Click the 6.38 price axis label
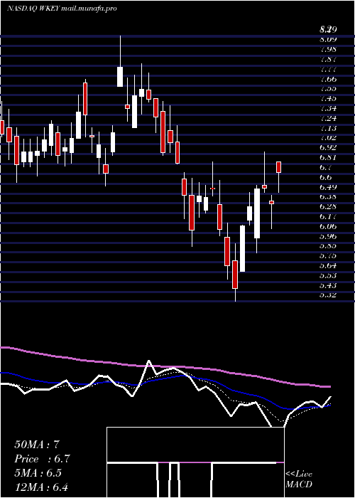Screen dimensions: 355x498 pyautogui.click(x=328, y=196)
